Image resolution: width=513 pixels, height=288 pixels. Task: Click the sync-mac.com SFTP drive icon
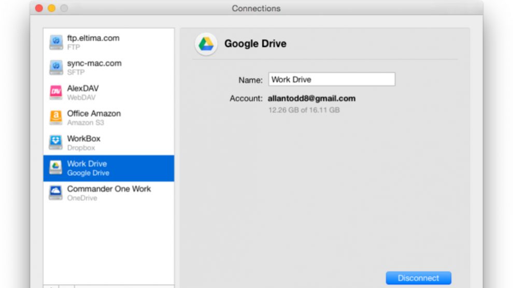(x=56, y=67)
